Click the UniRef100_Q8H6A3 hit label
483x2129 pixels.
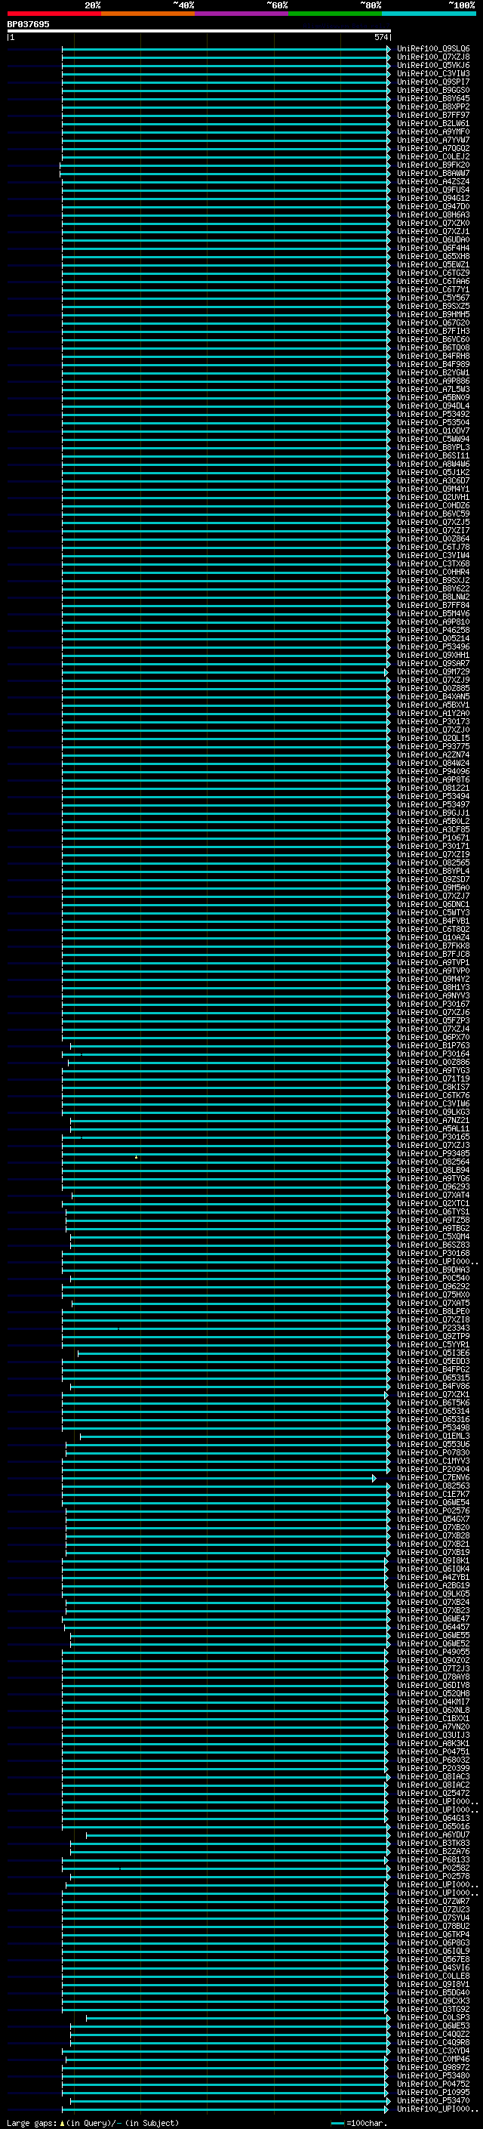433,215
